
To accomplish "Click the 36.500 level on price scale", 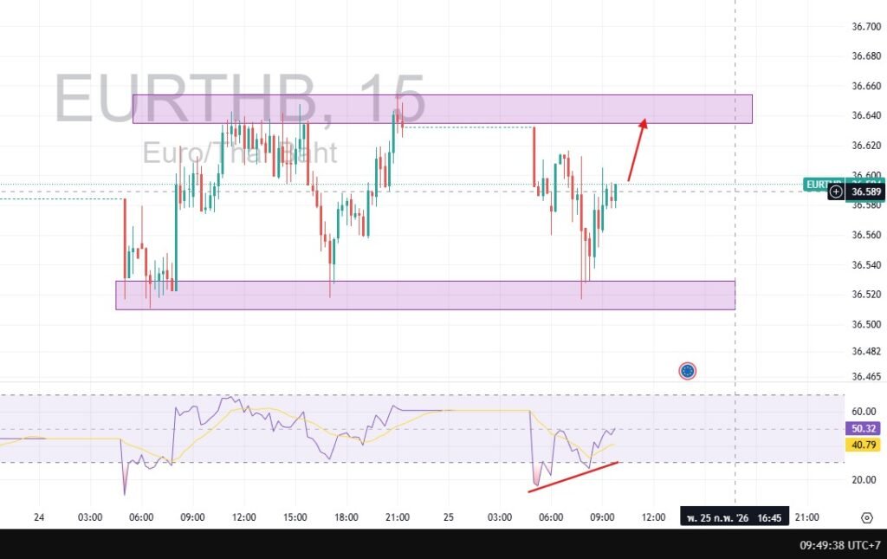I will tap(866, 324).
